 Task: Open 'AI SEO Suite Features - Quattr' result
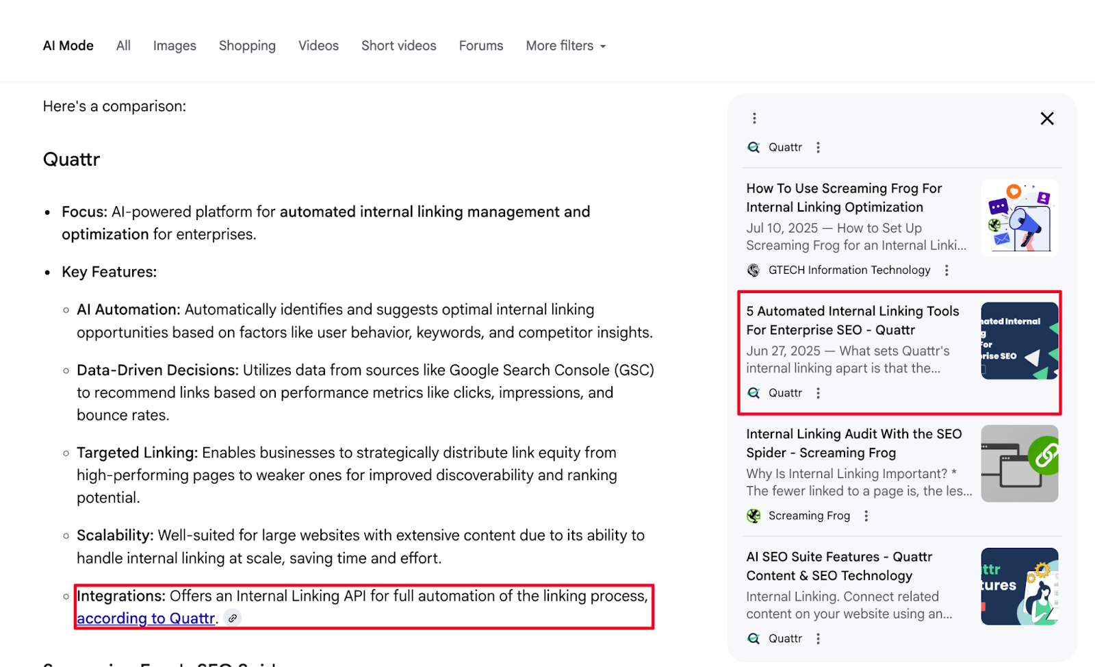tap(839, 566)
